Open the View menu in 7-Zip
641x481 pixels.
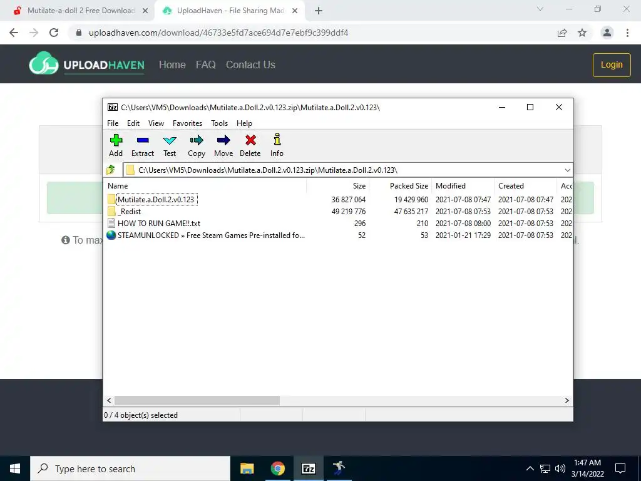pos(156,123)
